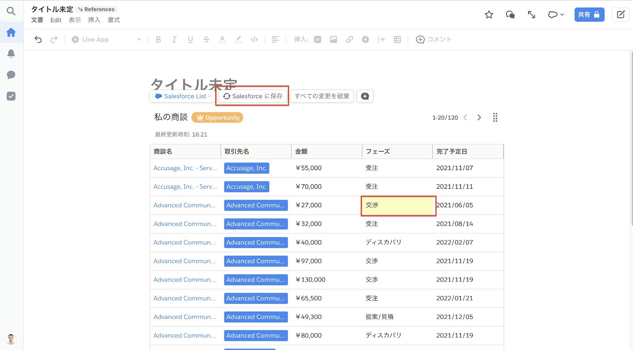Screen dimensions: 633x350
Task: Toggle italic formatting
Action: [x=174, y=40]
